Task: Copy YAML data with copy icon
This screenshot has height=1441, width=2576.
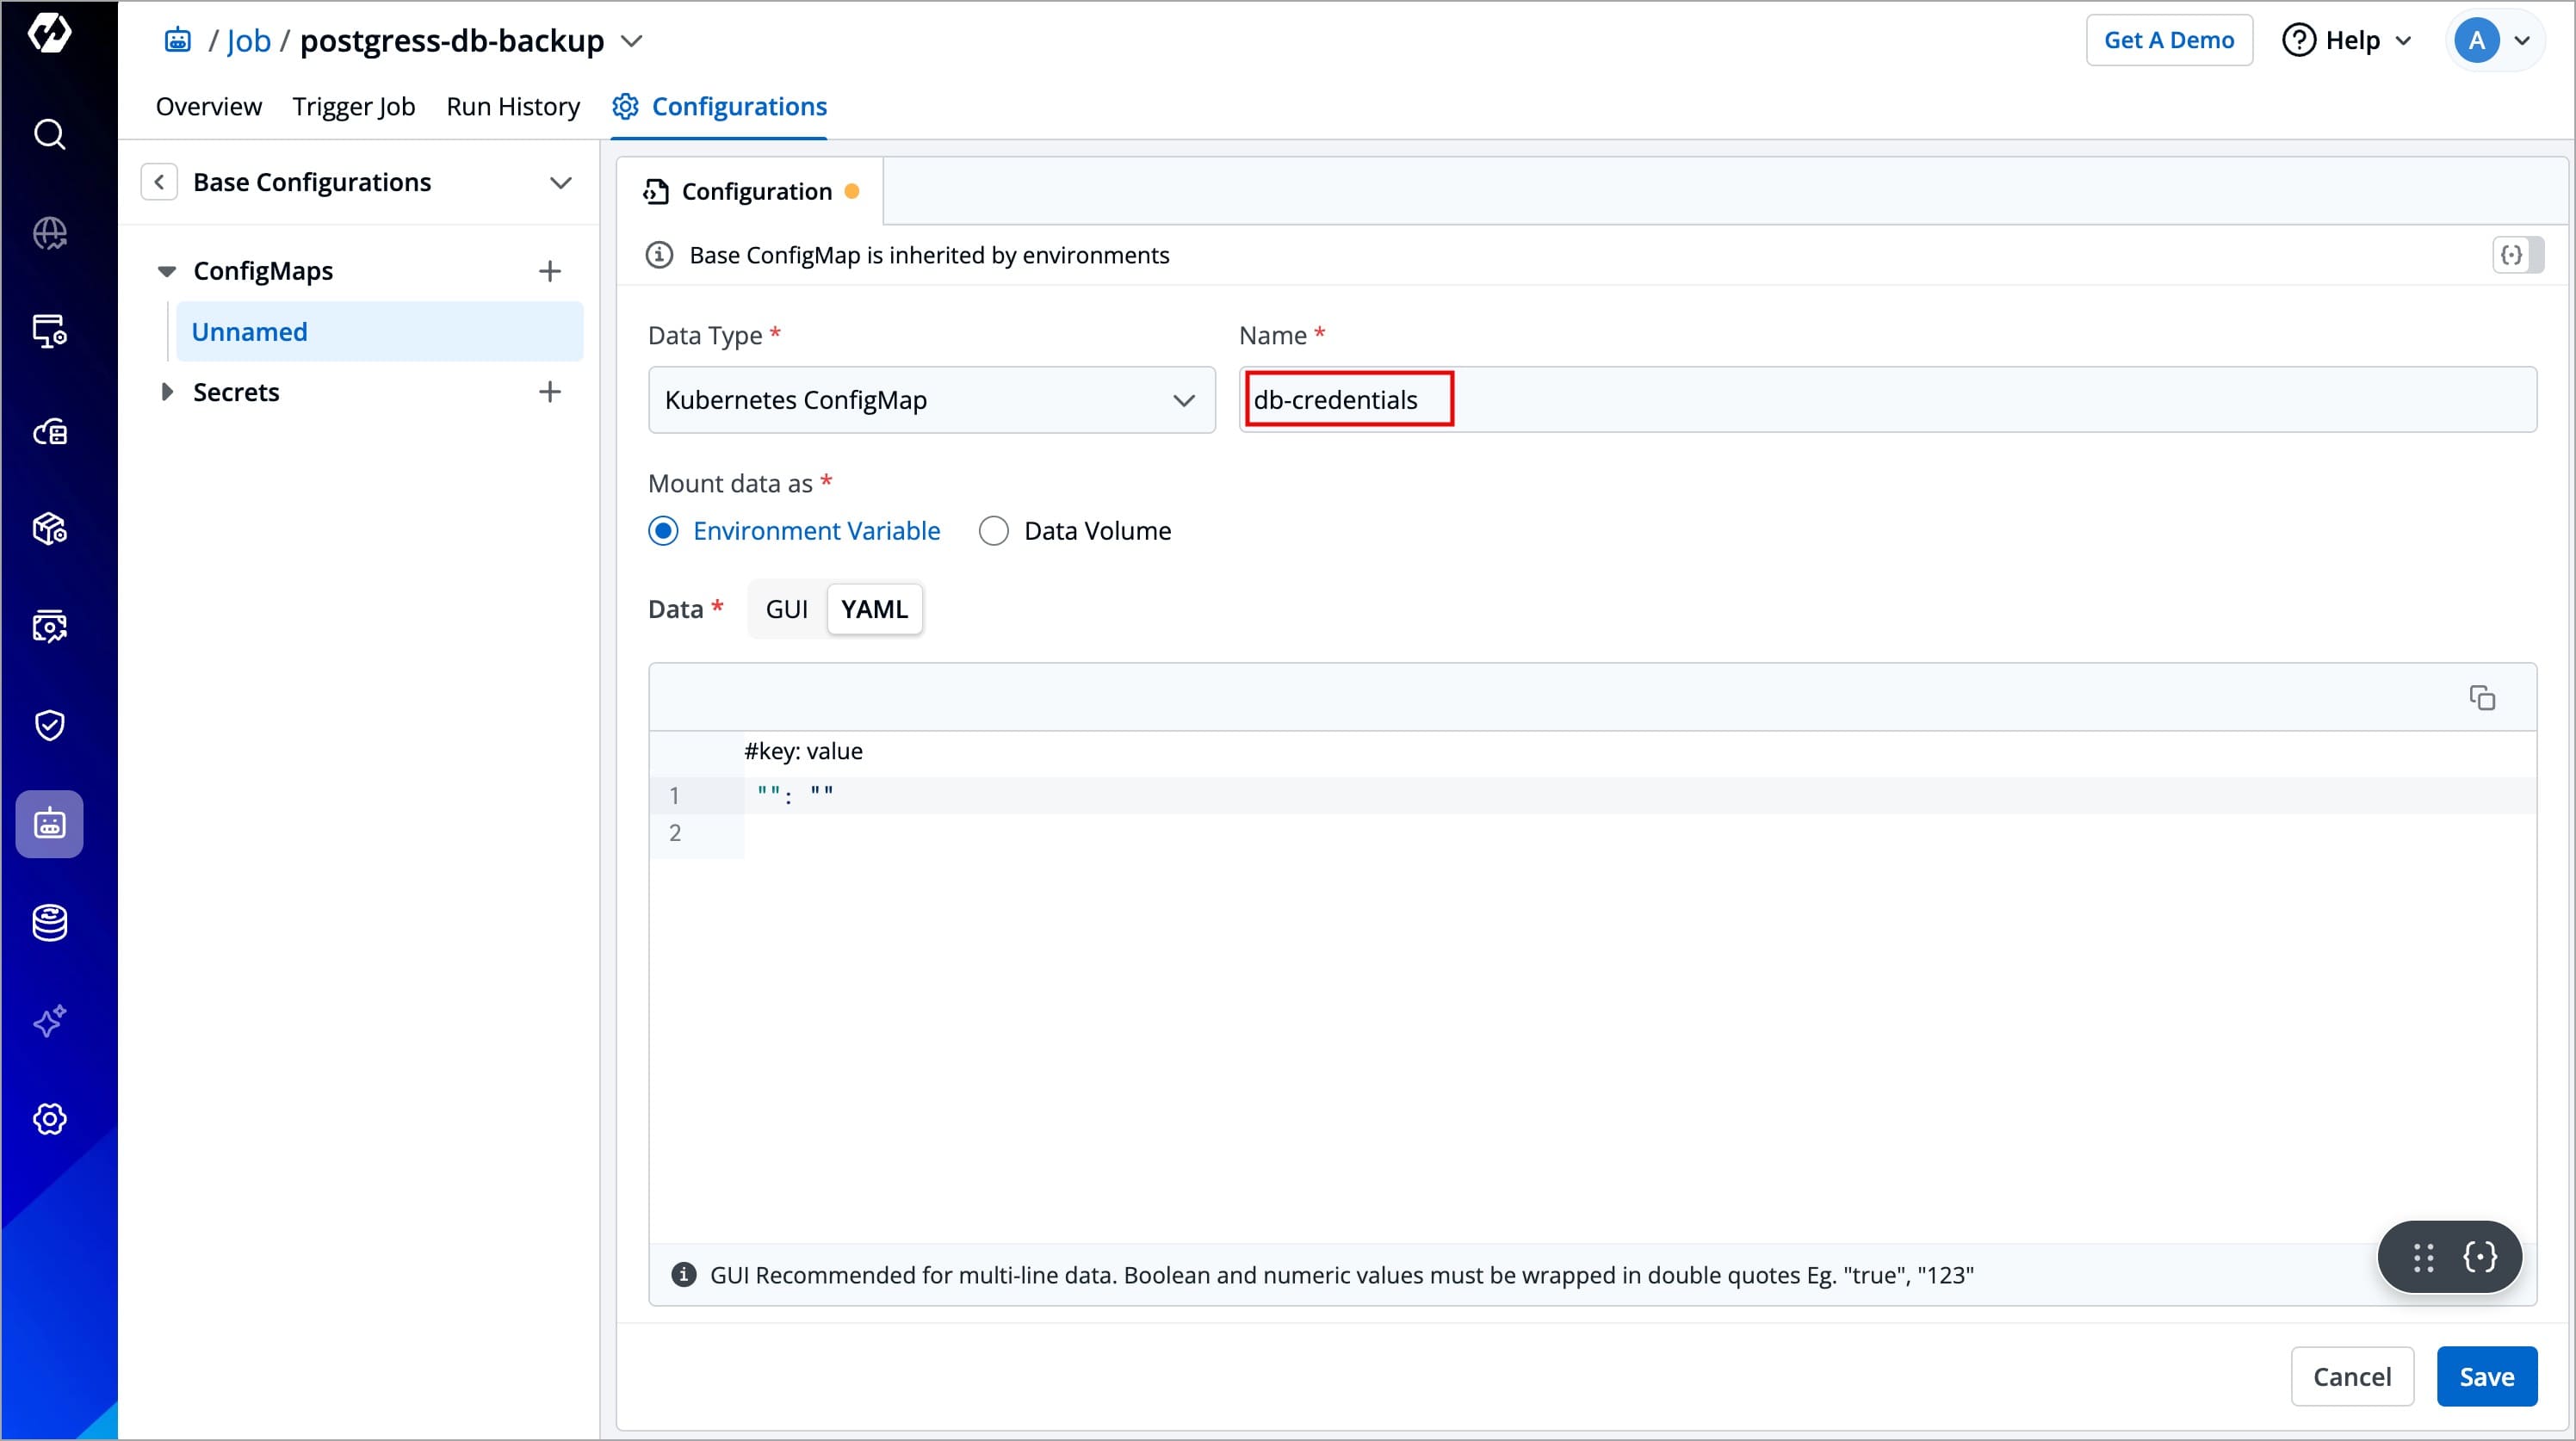Action: (2481, 697)
